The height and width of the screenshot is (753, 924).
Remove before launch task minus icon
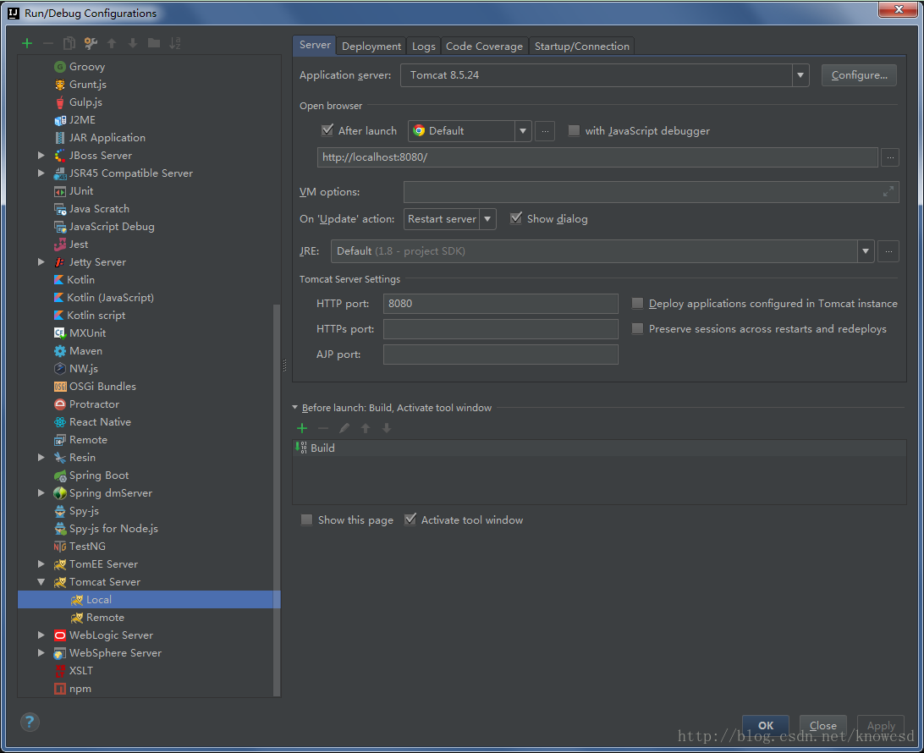pos(323,428)
